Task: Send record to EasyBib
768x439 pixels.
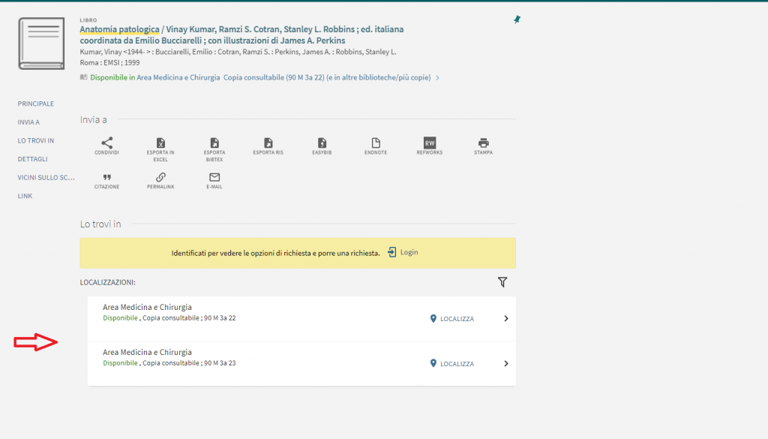Action: coord(322,143)
